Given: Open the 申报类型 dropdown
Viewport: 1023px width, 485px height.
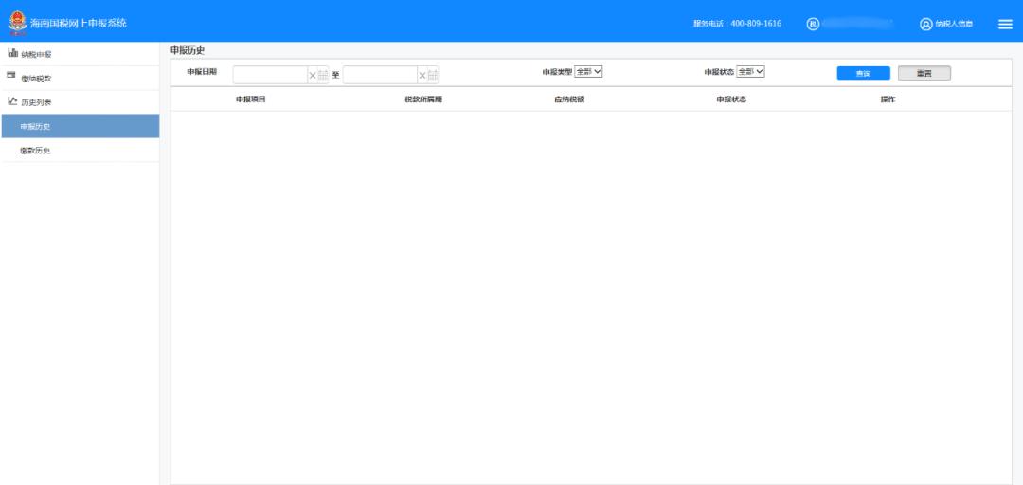Looking at the screenshot, I should 588,72.
